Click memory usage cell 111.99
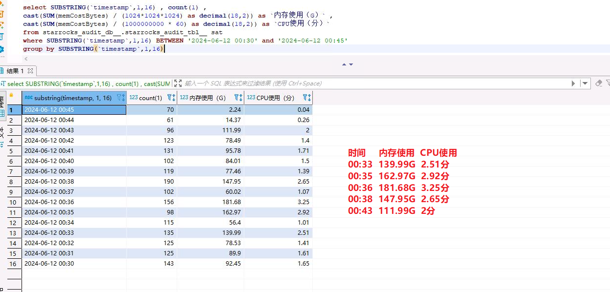The image size is (610, 292). pyautogui.click(x=211, y=130)
